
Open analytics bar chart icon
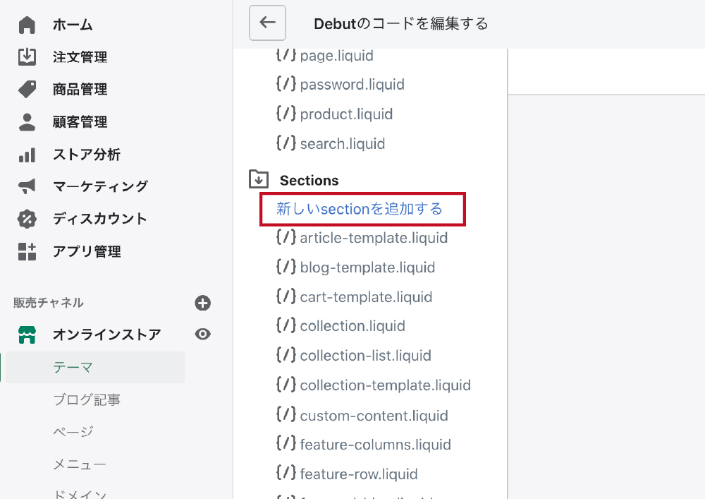click(27, 155)
